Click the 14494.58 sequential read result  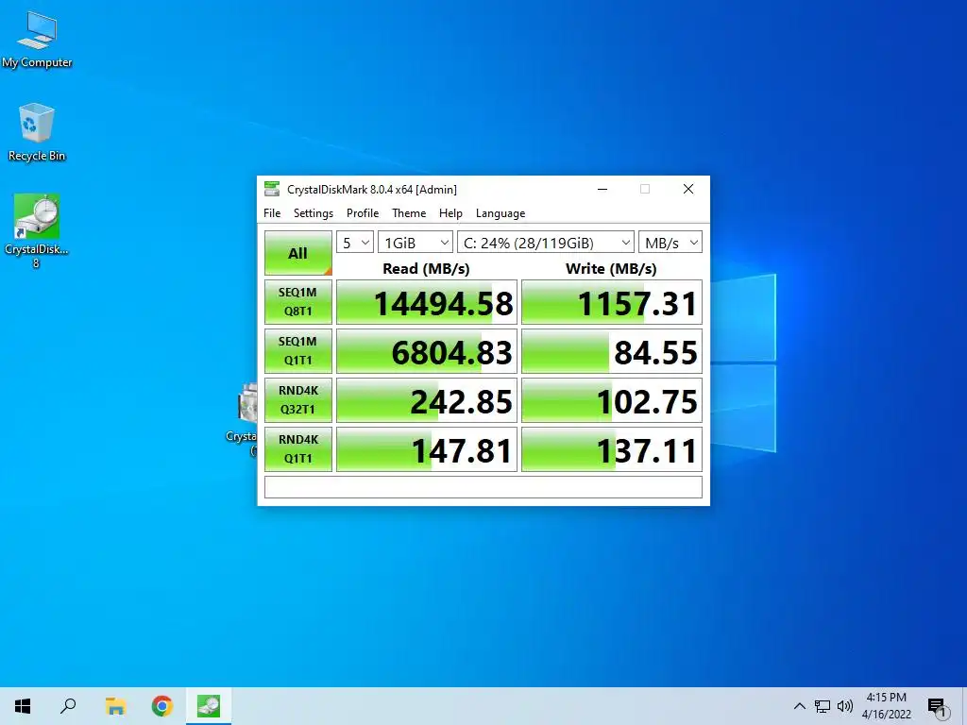[427, 302]
